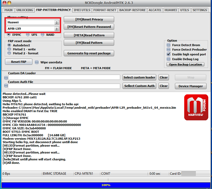The height and width of the screenshot is (189, 212).
Task: Click the Reset FRP button
Action: pyautogui.click(x=19, y=62)
